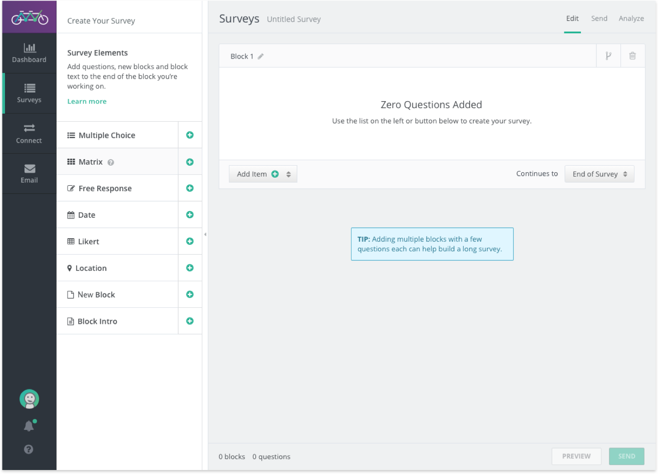Image resolution: width=658 pixels, height=474 pixels.
Task: Click the PREVIEW button
Action: [576, 456]
